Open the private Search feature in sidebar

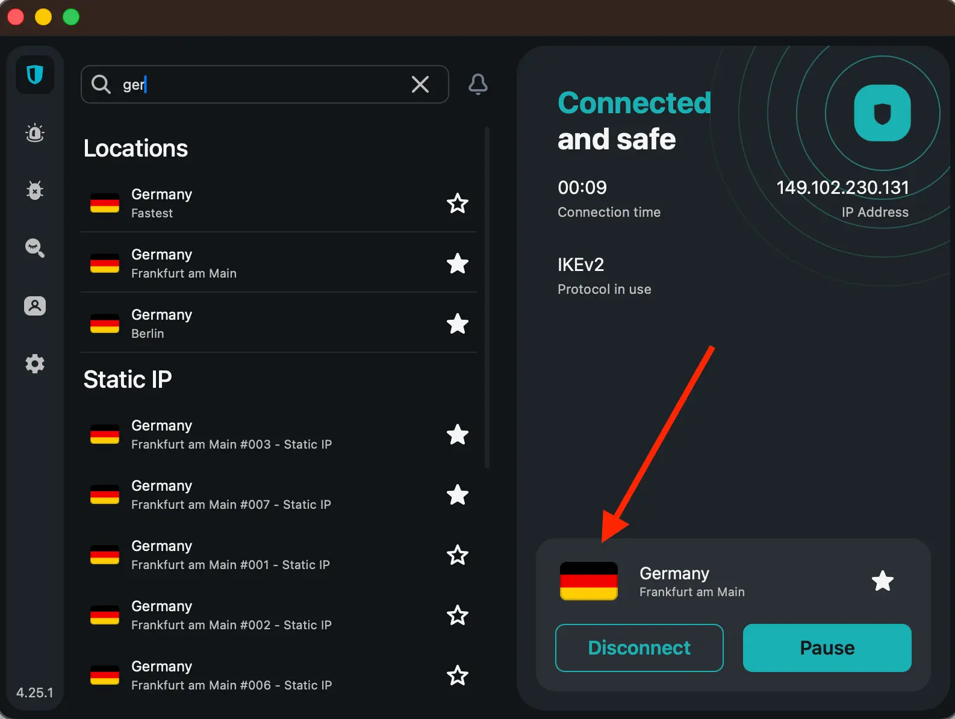point(35,247)
